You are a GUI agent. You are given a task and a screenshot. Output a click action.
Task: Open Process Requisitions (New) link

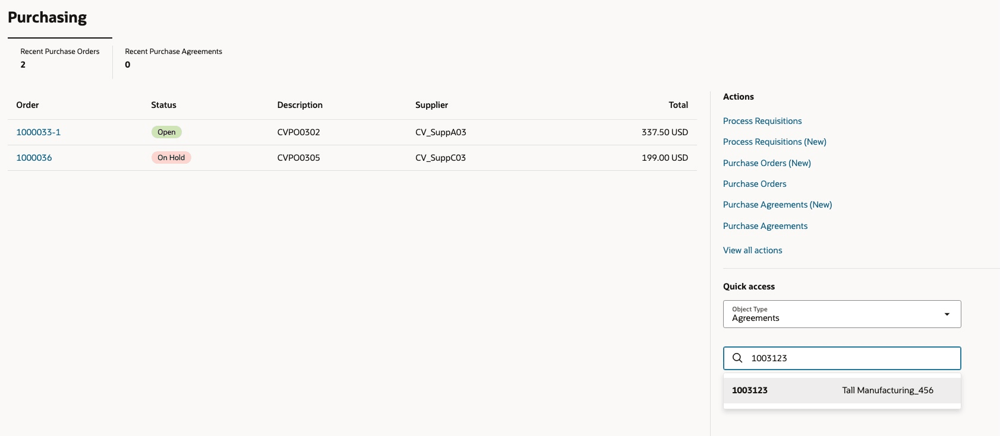[x=775, y=142]
